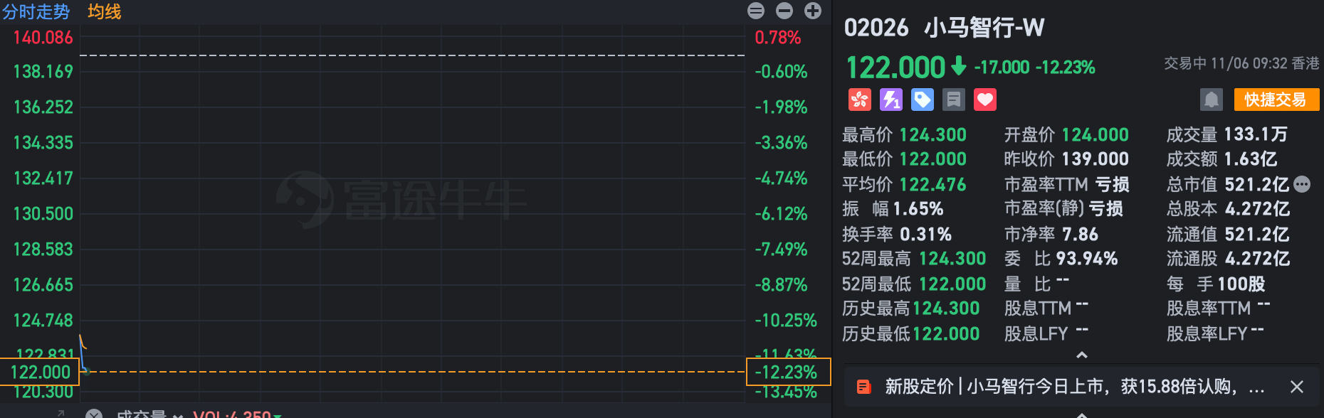
Task: Open the Level-1 lightning quote icon
Action: click(x=891, y=100)
